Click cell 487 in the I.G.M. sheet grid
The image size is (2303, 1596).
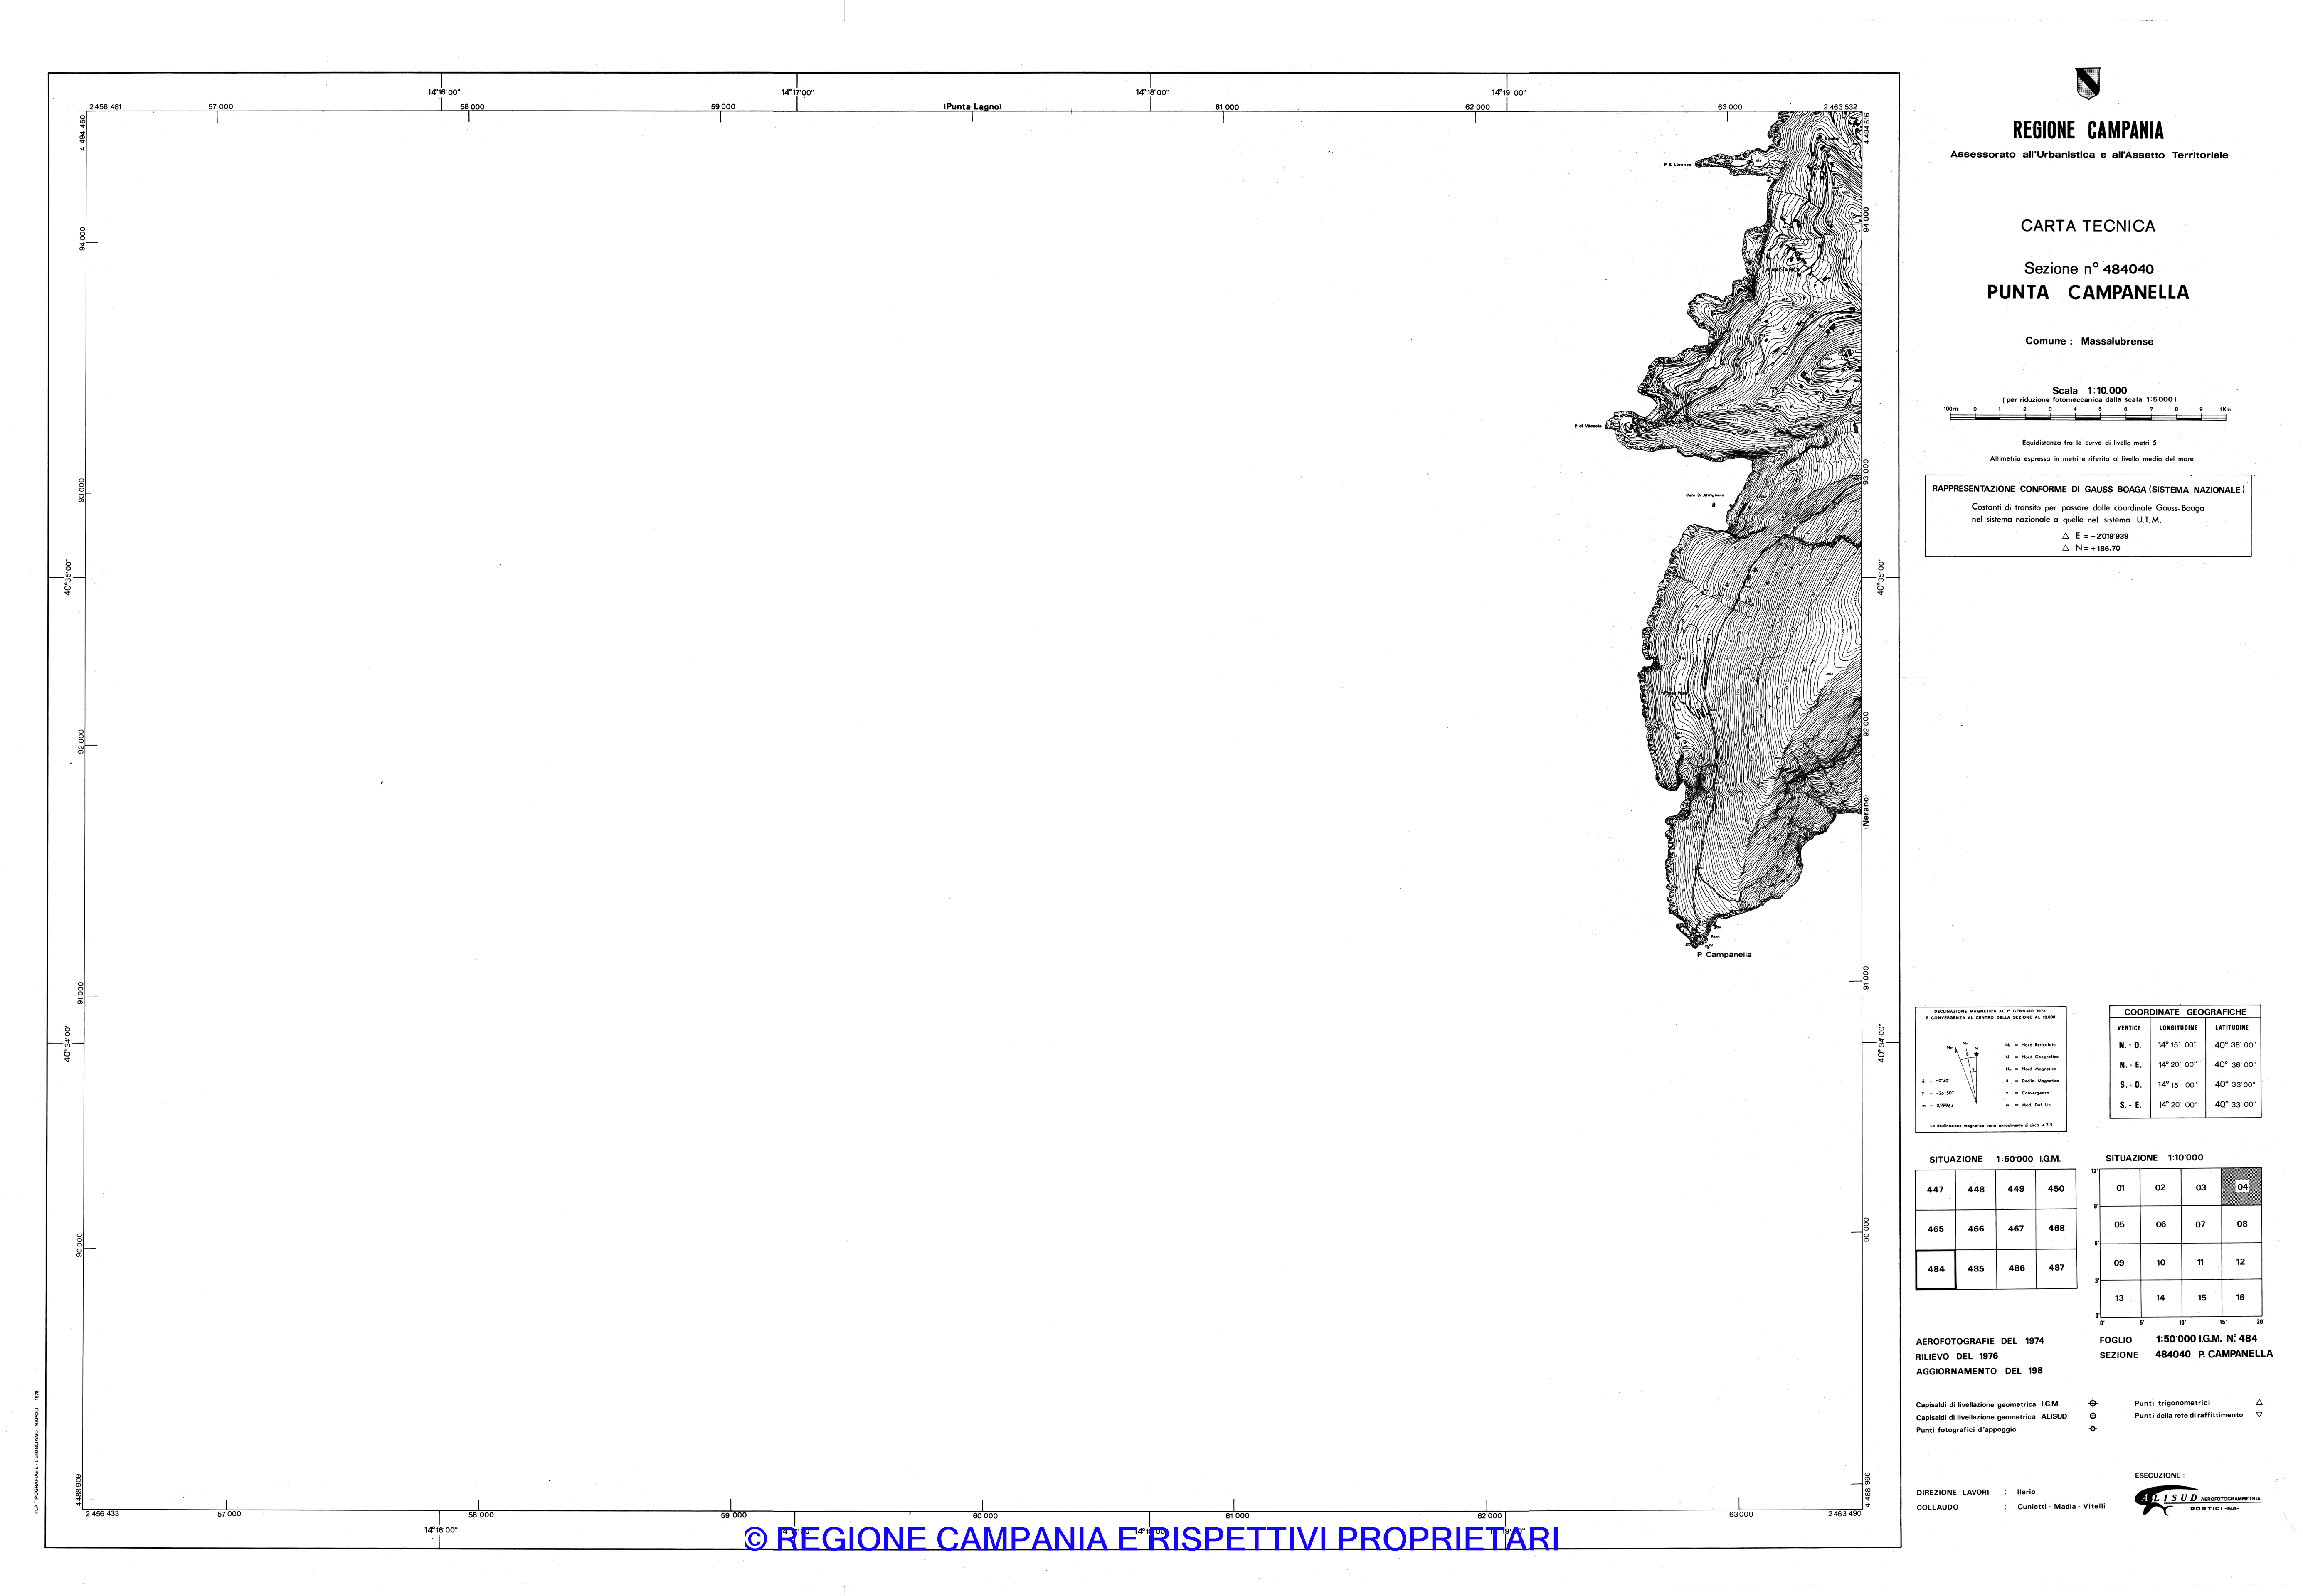[x=2056, y=1268]
